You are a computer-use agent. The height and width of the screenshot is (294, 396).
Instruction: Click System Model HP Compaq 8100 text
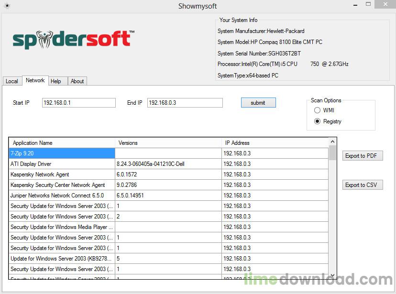coord(270,42)
